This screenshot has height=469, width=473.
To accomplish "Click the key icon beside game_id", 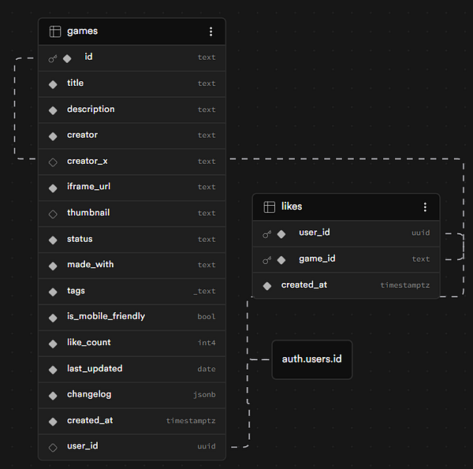I will [267, 259].
